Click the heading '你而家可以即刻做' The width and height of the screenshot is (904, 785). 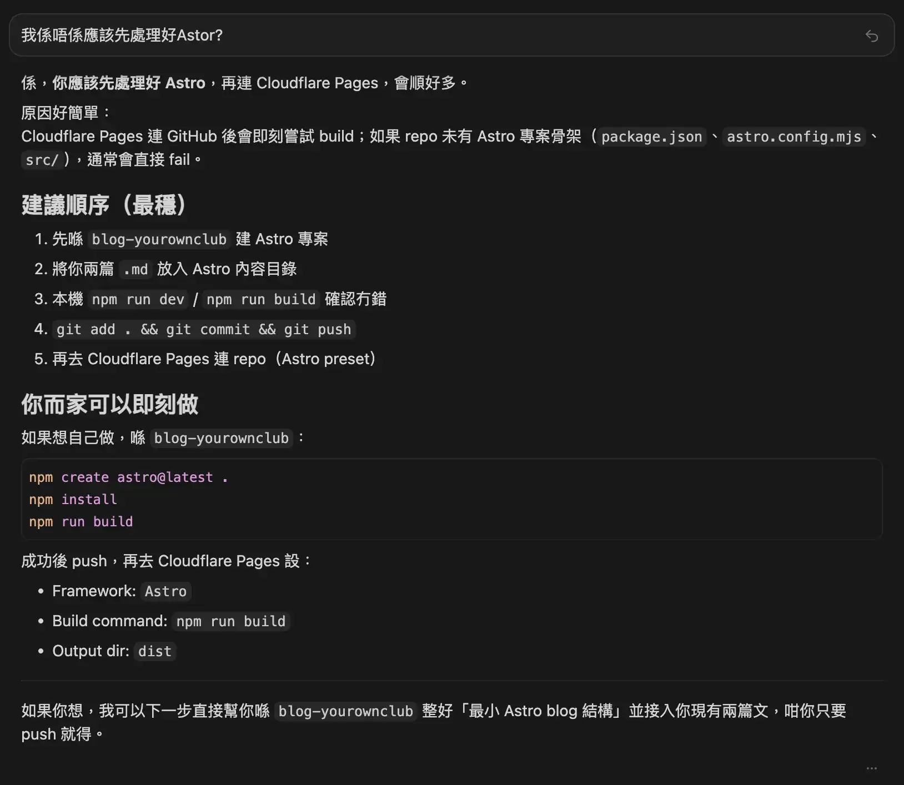(x=110, y=404)
